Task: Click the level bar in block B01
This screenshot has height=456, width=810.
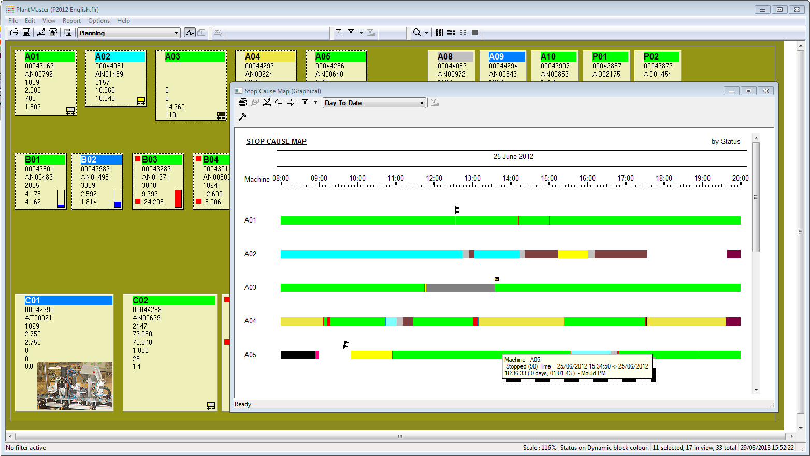Action: click(x=61, y=199)
